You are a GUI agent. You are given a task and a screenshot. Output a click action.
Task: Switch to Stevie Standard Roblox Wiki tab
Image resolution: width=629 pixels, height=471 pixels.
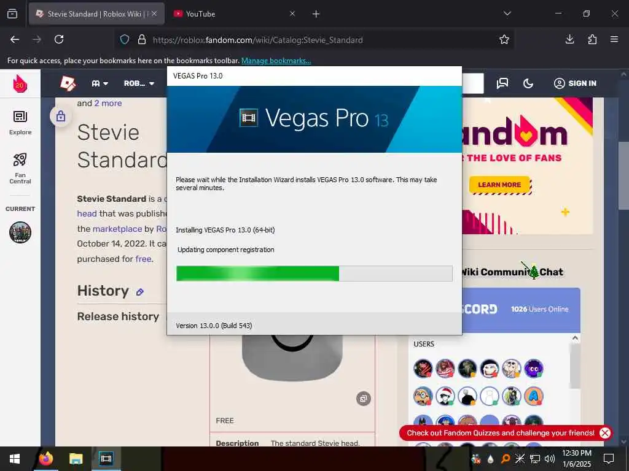[x=96, y=13]
